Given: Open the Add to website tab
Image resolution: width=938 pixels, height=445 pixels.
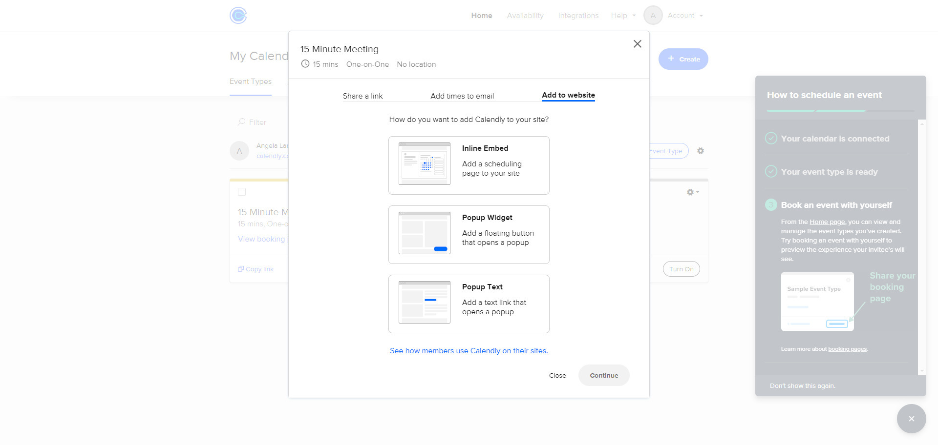Looking at the screenshot, I should click(x=568, y=95).
